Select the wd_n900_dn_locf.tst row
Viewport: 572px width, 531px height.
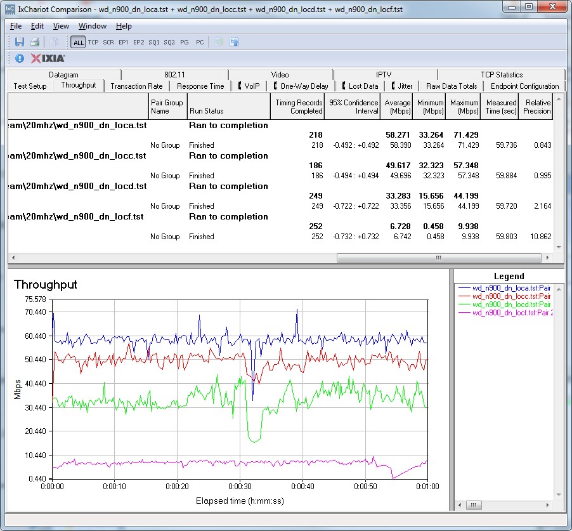[280, 217]
